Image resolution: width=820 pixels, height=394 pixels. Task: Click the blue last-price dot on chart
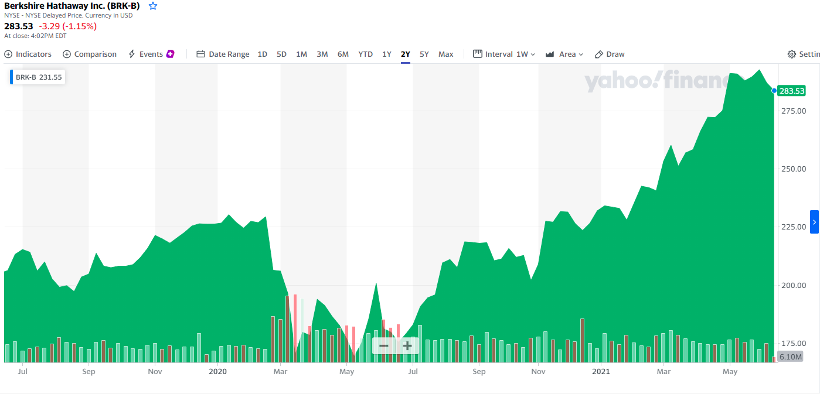[774, 91]
